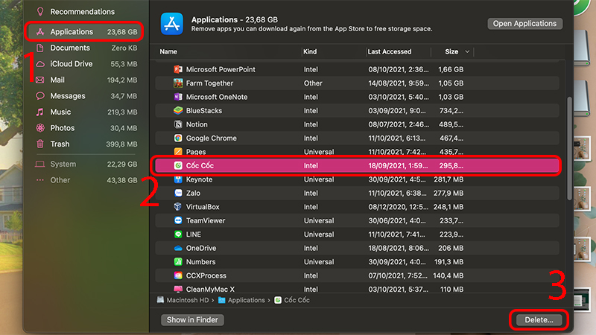
Task: Click Farm Together's kind cell Other
Action: pos(313,83)
